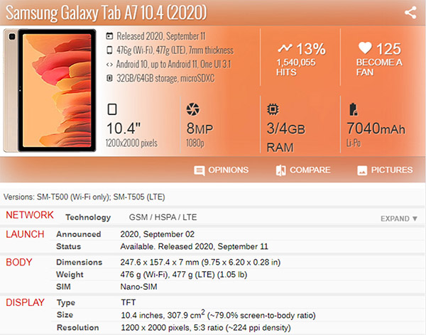This screenshot has width=426, height=335.
Task: Click the Weight spec label
Action: (x=70, y=275)
